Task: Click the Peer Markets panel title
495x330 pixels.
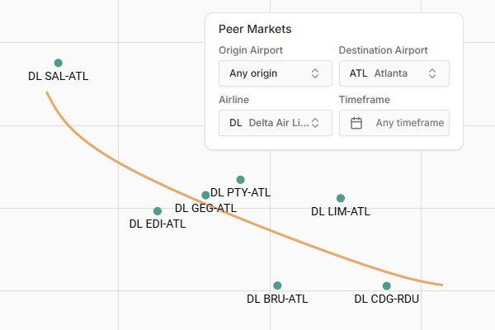Action: (x=255, y=29)
